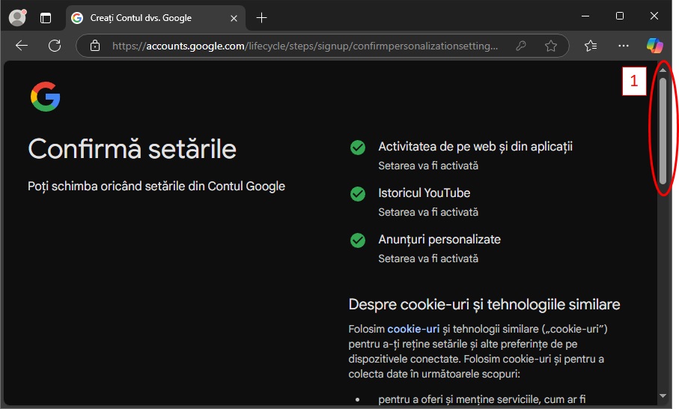
Task: Click the green check beside Anunțuri personalizate
Action: (x=358, y=240)
